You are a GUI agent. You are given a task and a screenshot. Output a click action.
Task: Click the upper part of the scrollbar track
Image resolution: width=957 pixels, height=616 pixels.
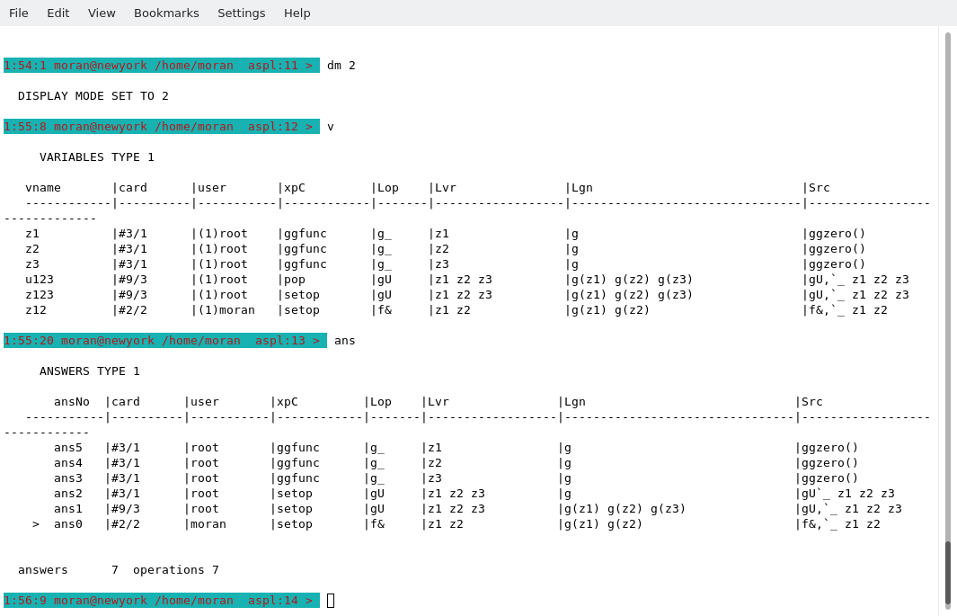tap(947, 180)
